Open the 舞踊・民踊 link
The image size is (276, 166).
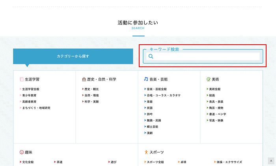[x=154, y=121]
